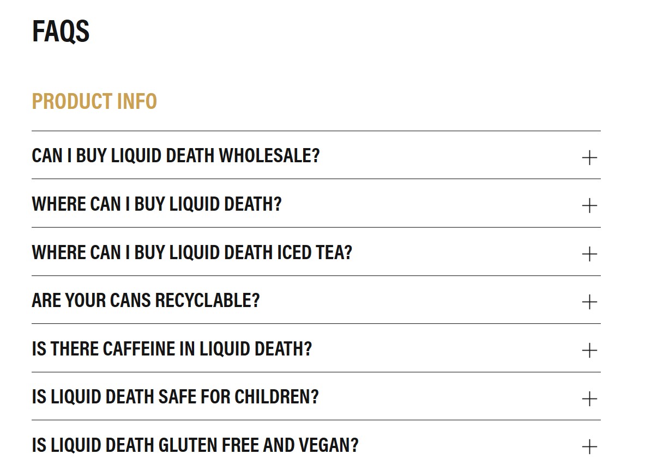Image resolution: width=663 pixels, height=466 pixels.
Task: Click the gold 'Product Info' section heading
Action: tap(94, 102)
